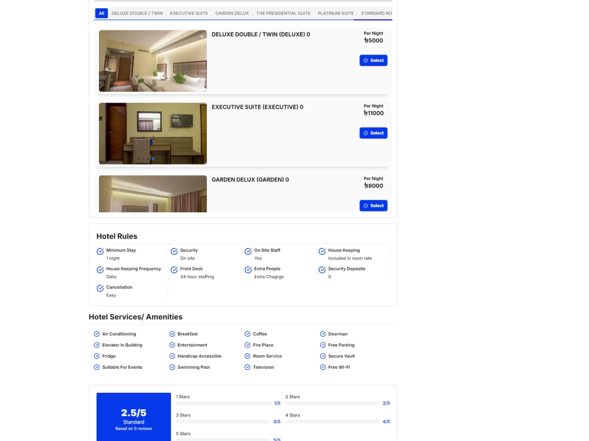This screenshot has height=441, width=589.
Task: View the Executive Suite room photo
Action: [x=153, y=133]
